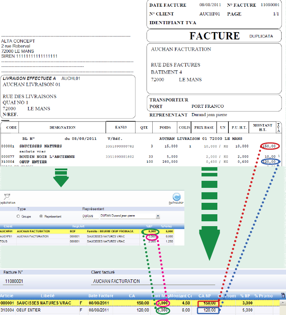Click the %Promo column header in upper grid
Screen dimensions: 286x315
point(166,226)
